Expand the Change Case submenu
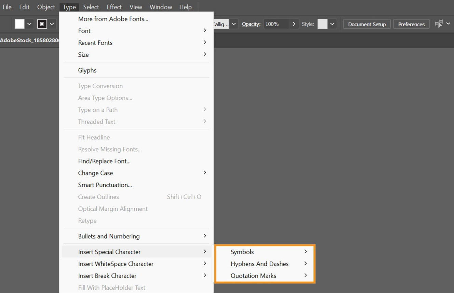This screenshot has width=454, height=293. coord(95,173)
